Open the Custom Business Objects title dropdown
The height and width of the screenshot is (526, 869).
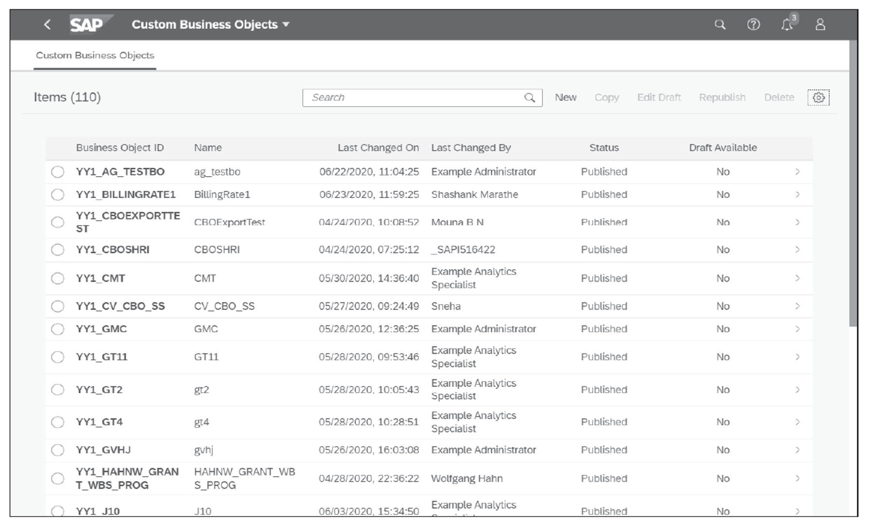(210, 24)
